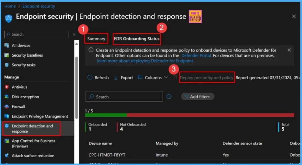The width and height of the screenshot is (302, 165).
Task: Open Endpoint Privilege Management
Action: 40,116
